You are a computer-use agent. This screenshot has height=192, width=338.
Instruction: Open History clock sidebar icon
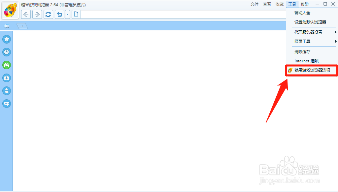pos(7,52)
